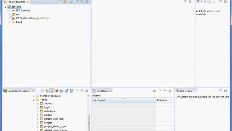Minimize the JPA Details view
The height and width of the screenshot is (131, 232).
(x=220, y=90)
